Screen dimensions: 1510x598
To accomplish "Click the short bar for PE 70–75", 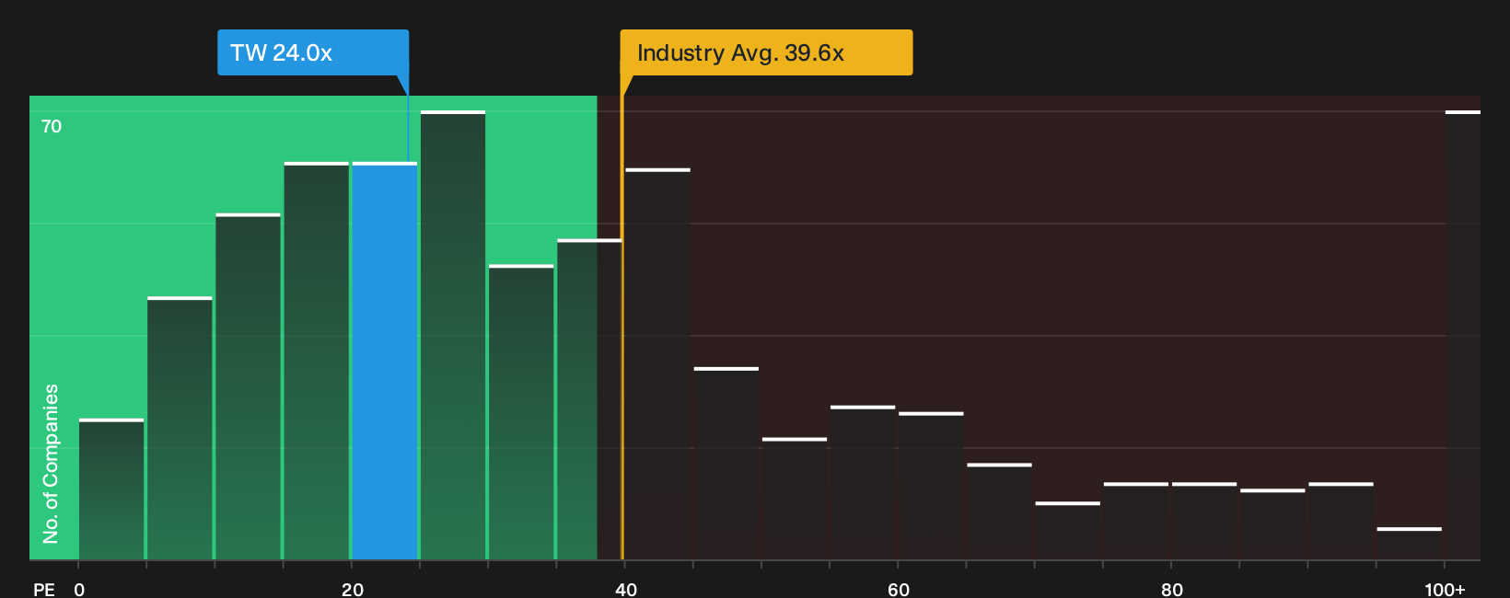I will 1068,531.
